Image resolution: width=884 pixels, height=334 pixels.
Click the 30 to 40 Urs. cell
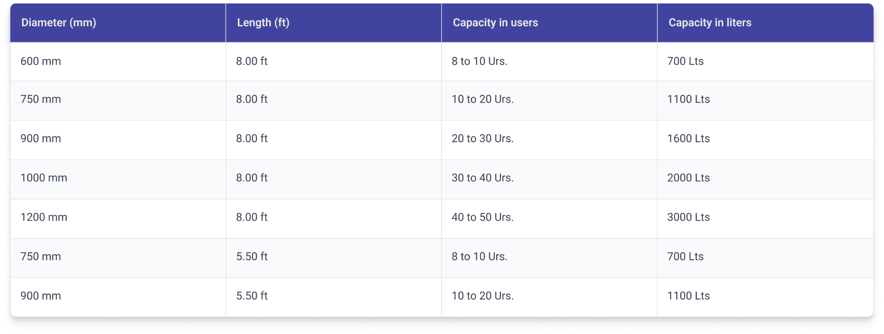point(482,178)
